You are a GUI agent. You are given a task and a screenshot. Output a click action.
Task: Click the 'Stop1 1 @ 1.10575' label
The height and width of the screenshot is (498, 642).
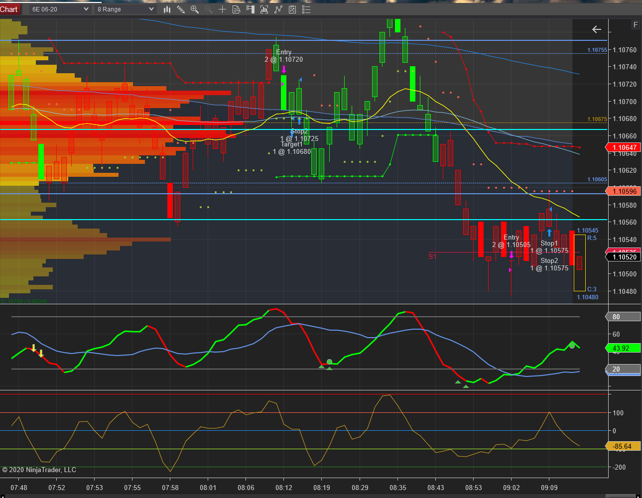(549, 247)
